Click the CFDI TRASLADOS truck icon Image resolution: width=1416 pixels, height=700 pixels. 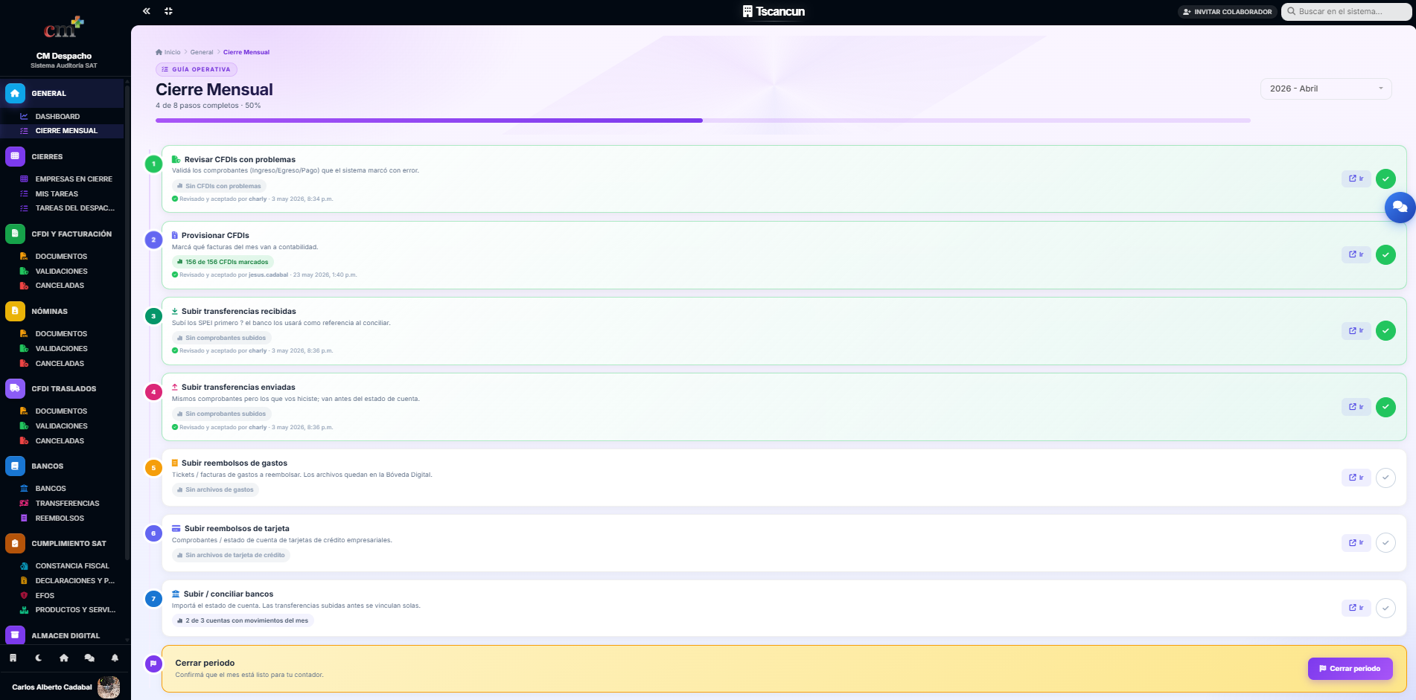click(15, 388)
